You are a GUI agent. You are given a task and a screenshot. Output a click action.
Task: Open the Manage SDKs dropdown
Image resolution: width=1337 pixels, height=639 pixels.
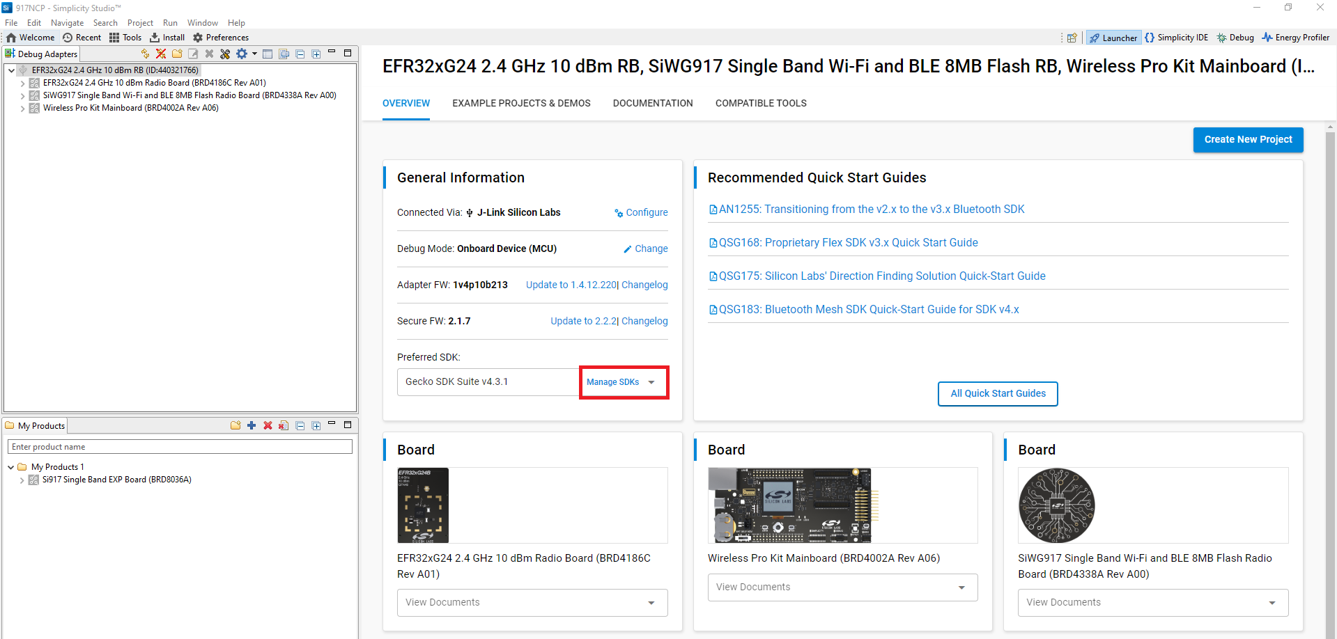[624, 382]
